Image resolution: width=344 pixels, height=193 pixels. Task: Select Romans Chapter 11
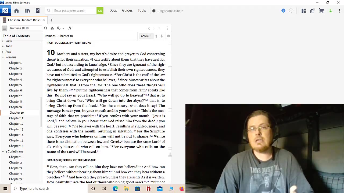(16, 118)
